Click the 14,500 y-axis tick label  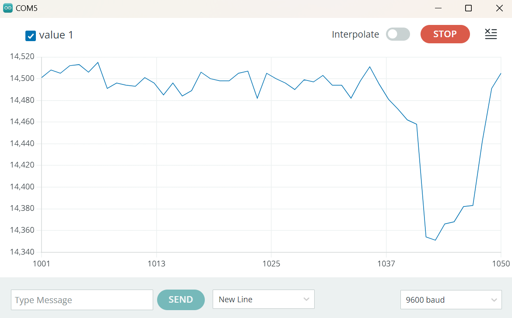pos(22,78)
